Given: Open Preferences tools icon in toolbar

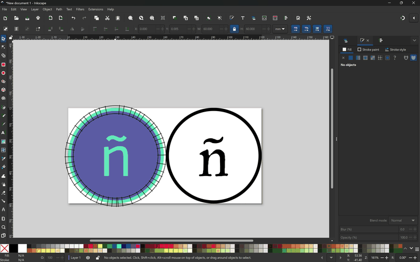Looking at the screenshot, I should pyautogui.click(x=309, y=18).
